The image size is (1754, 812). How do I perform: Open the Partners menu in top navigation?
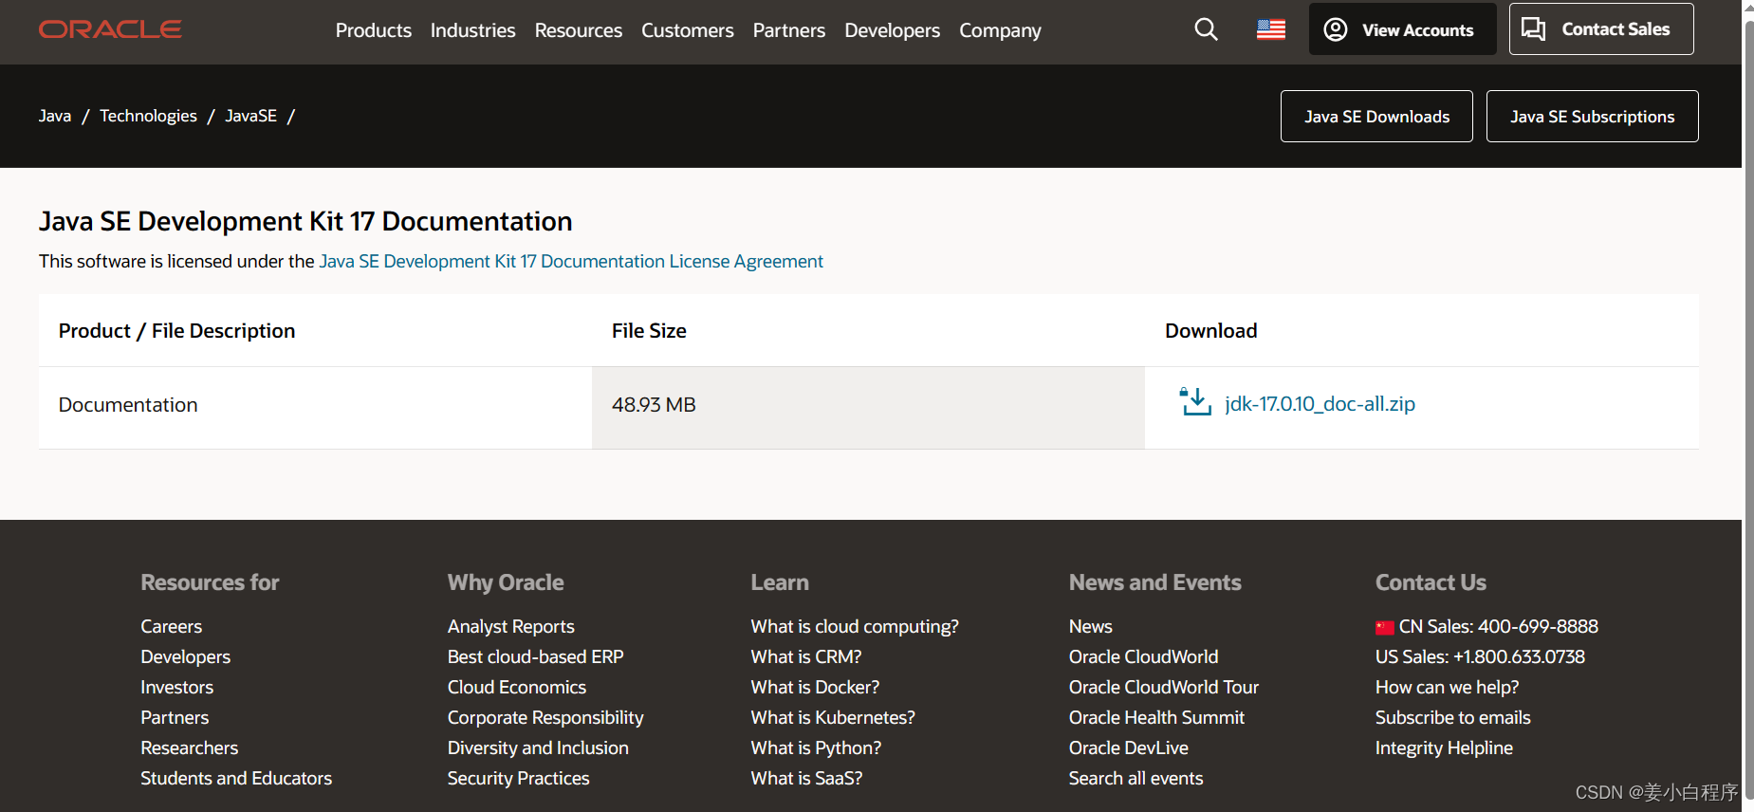tap(789, 30)
